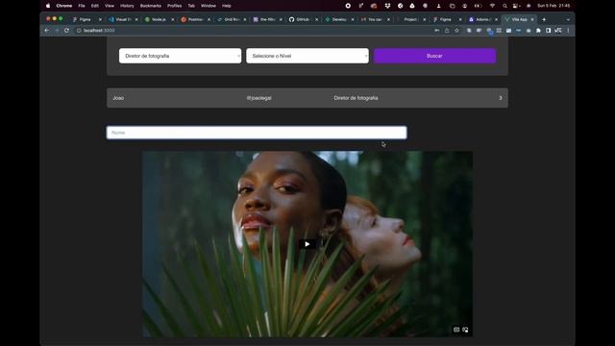Open the Bookmarks menu
The image size is (615, 346).
point(151,6)
